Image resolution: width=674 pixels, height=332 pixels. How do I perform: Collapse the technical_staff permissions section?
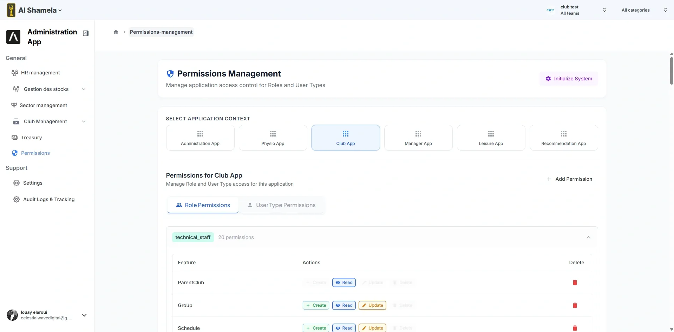pyautogui.click(x=588, y=237)
